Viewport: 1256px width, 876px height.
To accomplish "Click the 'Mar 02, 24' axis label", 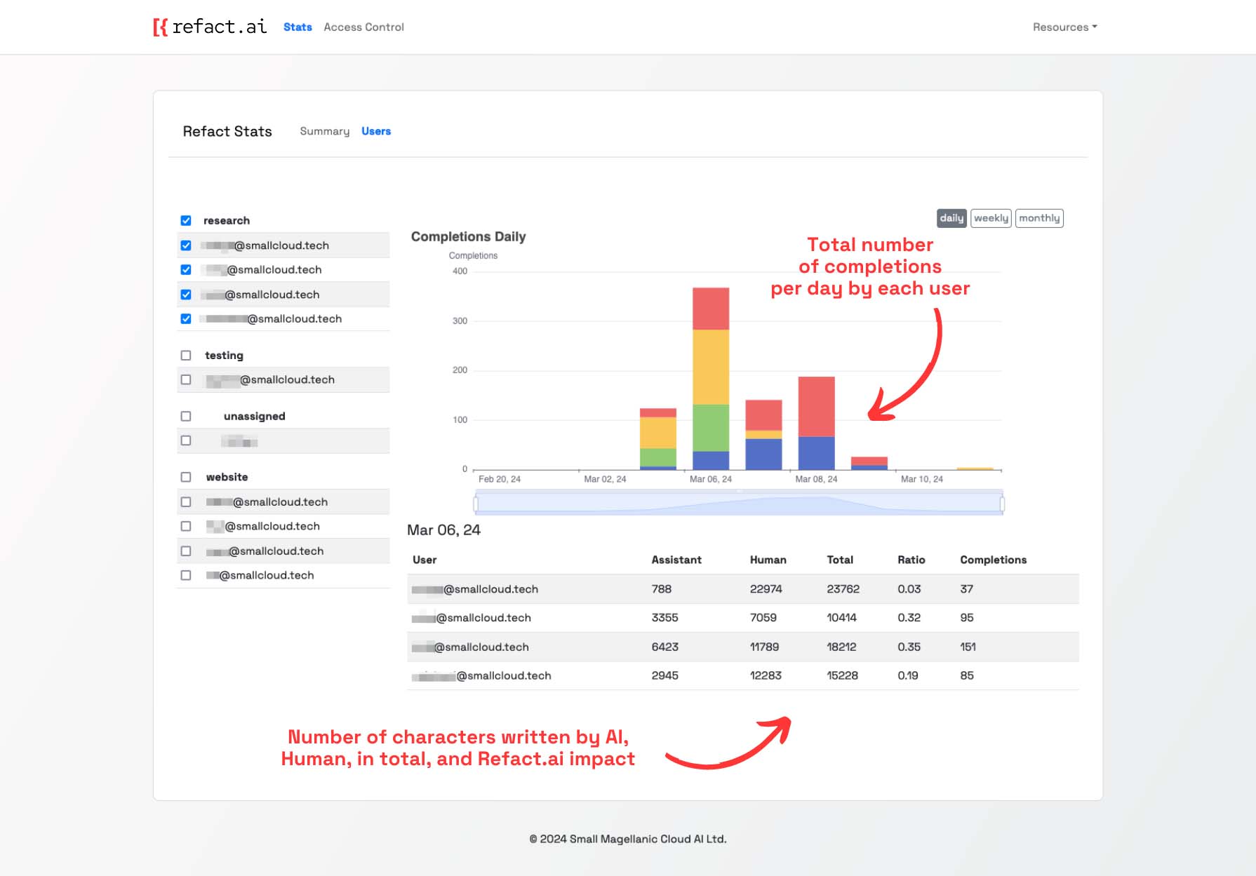I will (x=605, y=479).
